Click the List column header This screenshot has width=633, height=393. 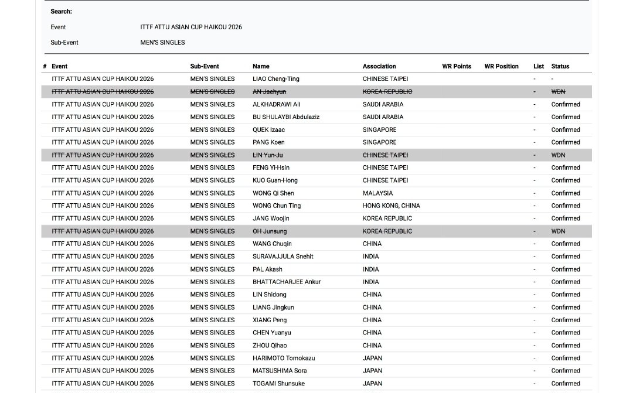539,66
